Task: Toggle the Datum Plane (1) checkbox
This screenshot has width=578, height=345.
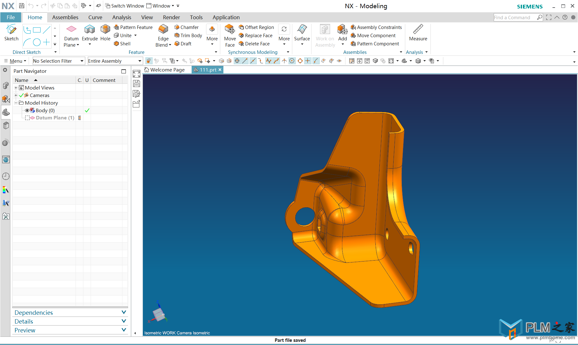Action: pos(27,118)
